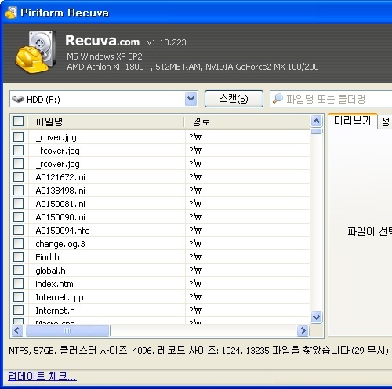Check the box for _rcover.jpg
392x389 pixels.
point(18,163)
